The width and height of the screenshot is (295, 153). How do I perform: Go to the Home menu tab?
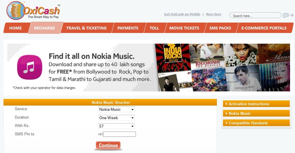click(15, 28)
